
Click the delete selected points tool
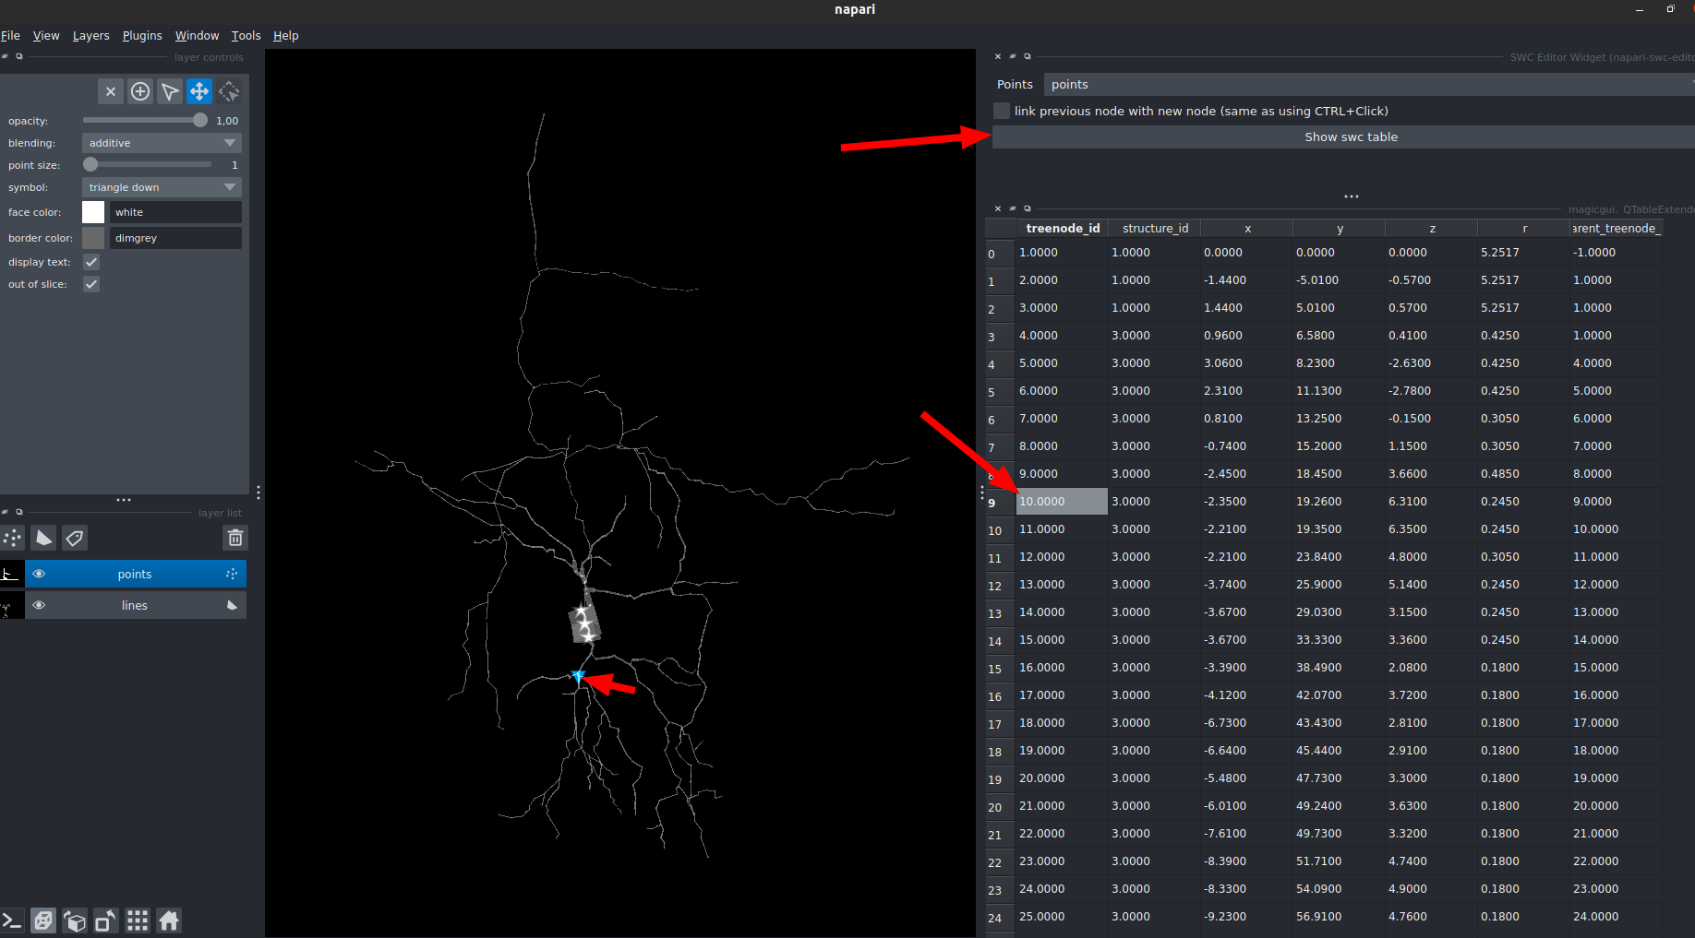pos(111,91)
